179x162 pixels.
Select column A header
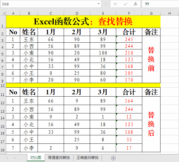(x=13, y=13)
